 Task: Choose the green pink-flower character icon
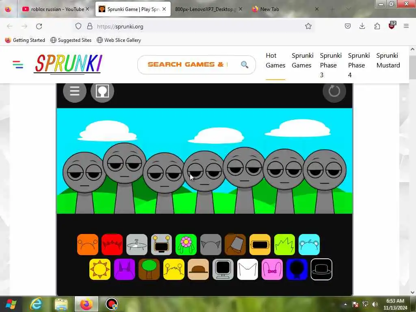click(186, 244)
